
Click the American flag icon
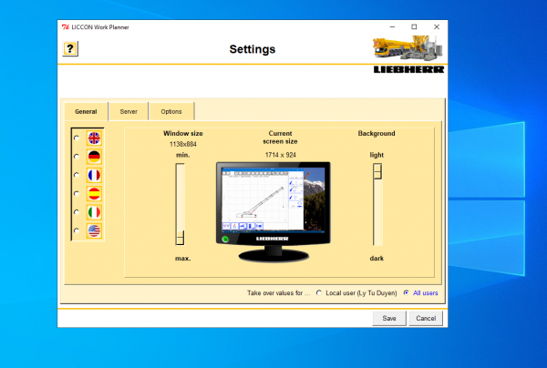(x=94, y=230)
